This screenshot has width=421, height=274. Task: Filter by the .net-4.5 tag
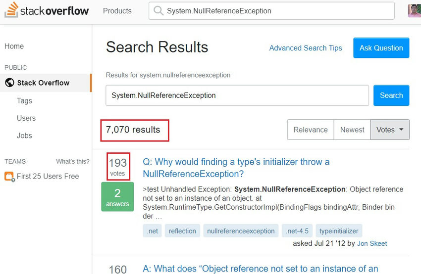(297, 231)
